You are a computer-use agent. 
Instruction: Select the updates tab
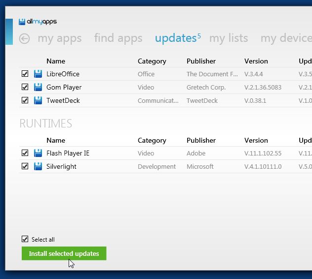[176, 38]
